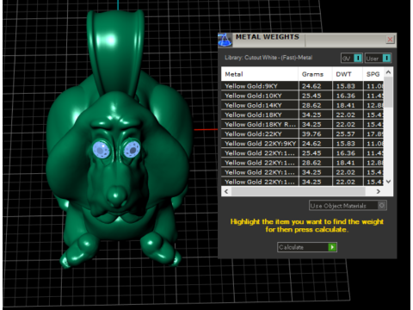
Task: Click the 25.57 DWT value
Action: point(345,133)
